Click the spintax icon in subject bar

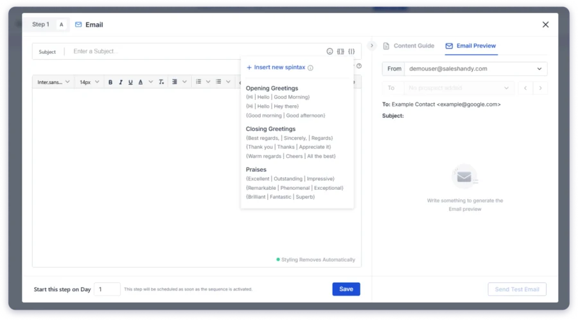351,51
